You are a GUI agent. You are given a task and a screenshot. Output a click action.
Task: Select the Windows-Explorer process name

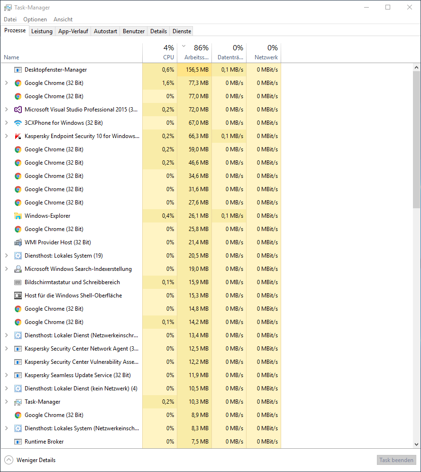(x=47, y=216)
